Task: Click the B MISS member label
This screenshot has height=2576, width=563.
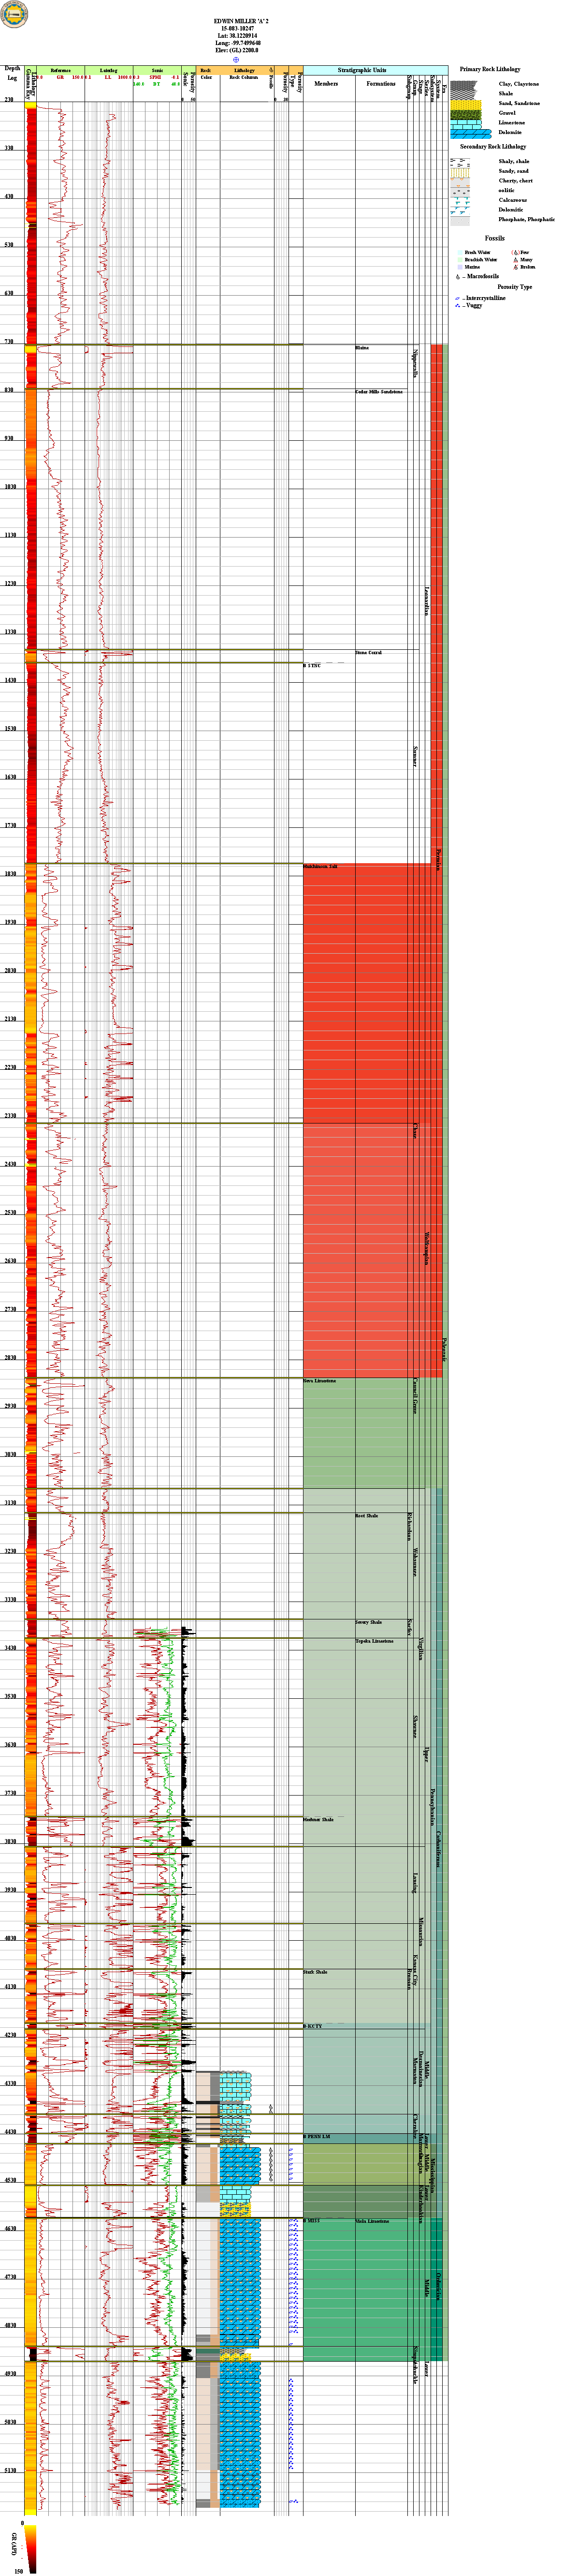Action: (x=311, y=2221)
